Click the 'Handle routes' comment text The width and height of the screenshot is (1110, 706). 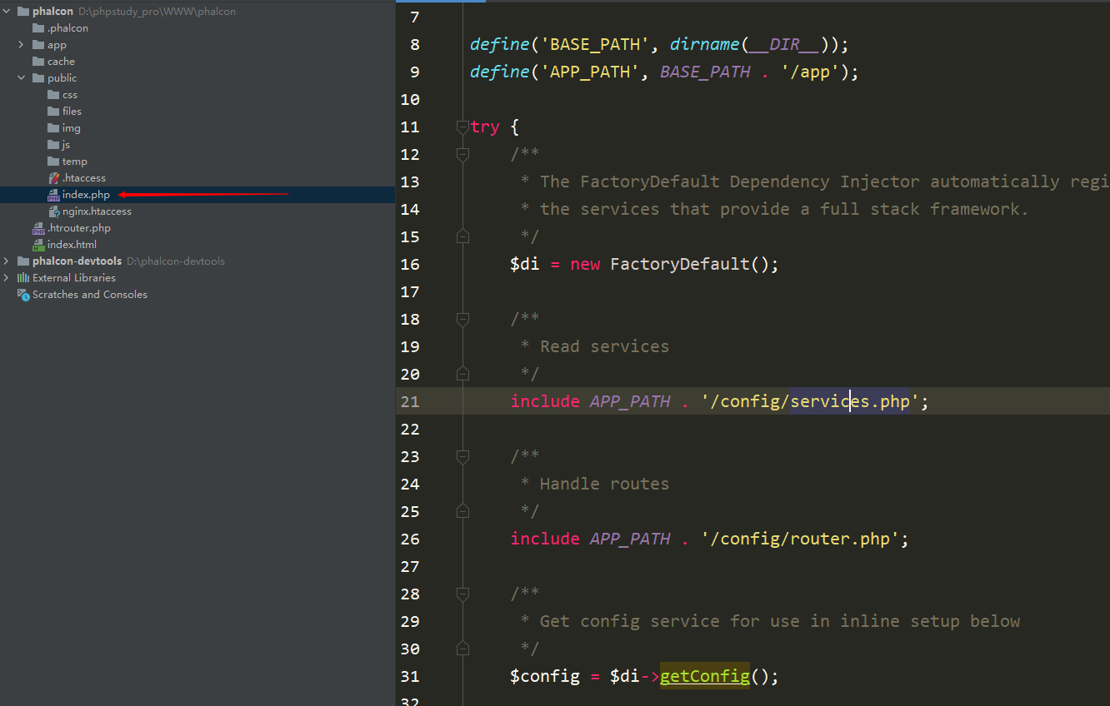click(605, 484)
